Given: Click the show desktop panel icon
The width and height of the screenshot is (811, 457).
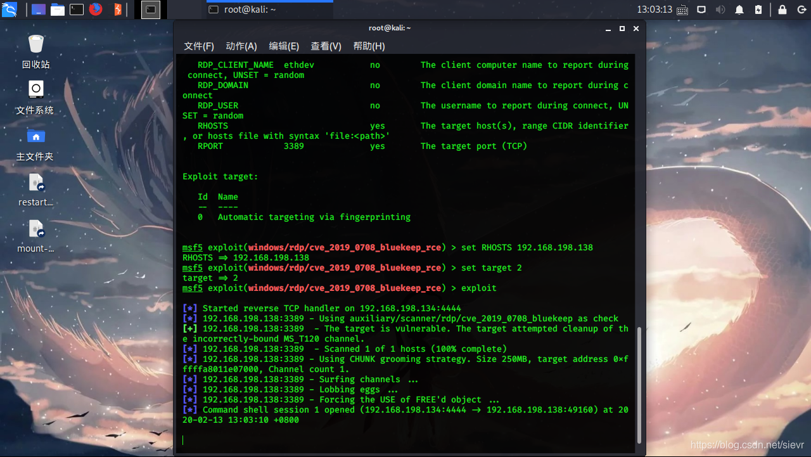Looking at the screenshot, I should pos(38,10).
